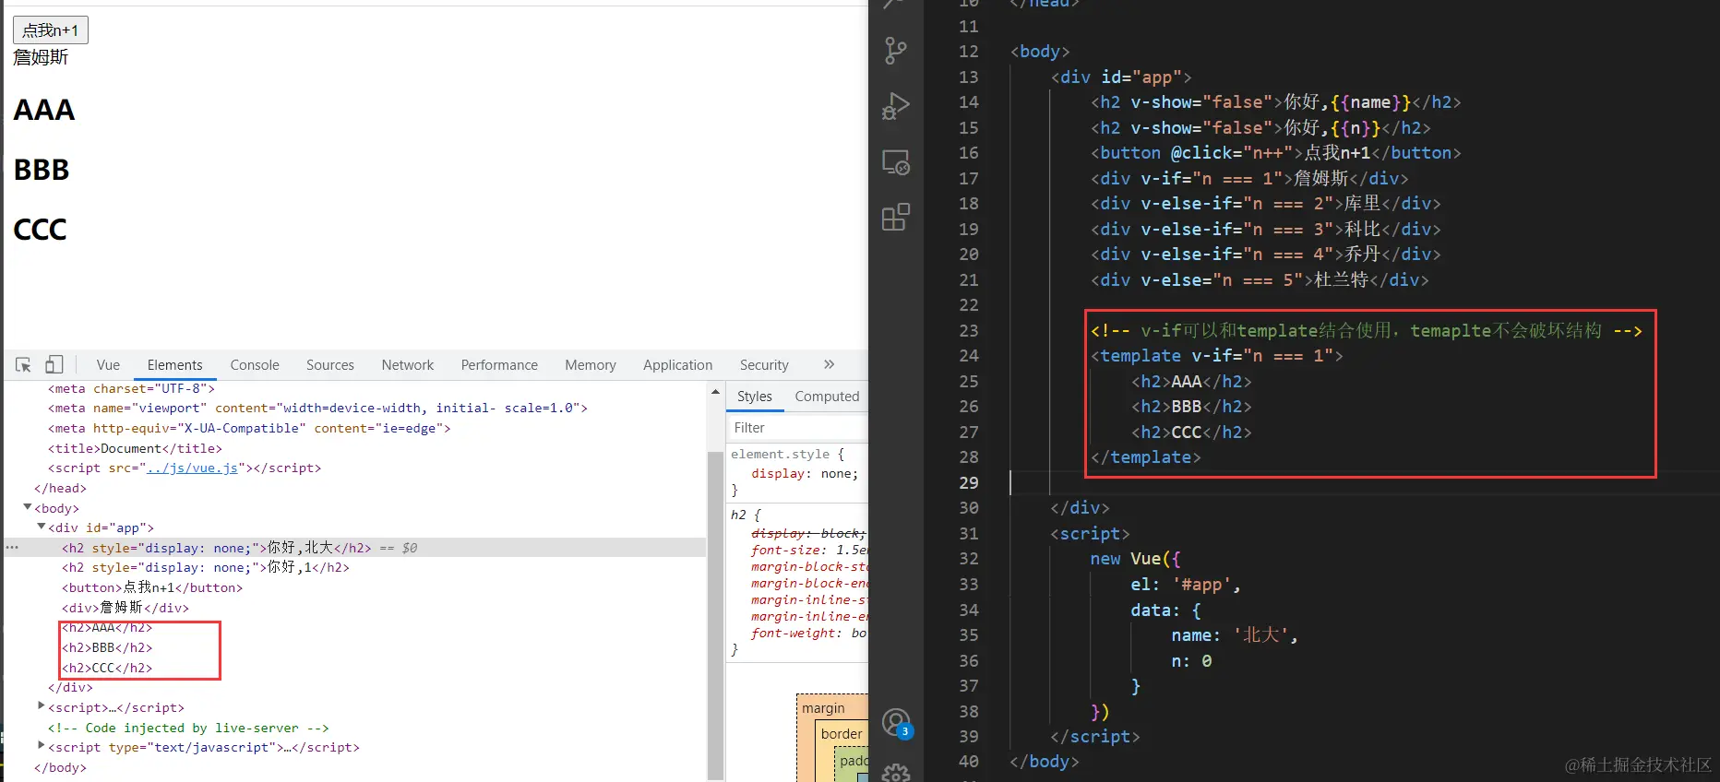This screenshot has width=1720, height=782.
Task: Click the AAA heading on the page
Action: coord(43,110)
